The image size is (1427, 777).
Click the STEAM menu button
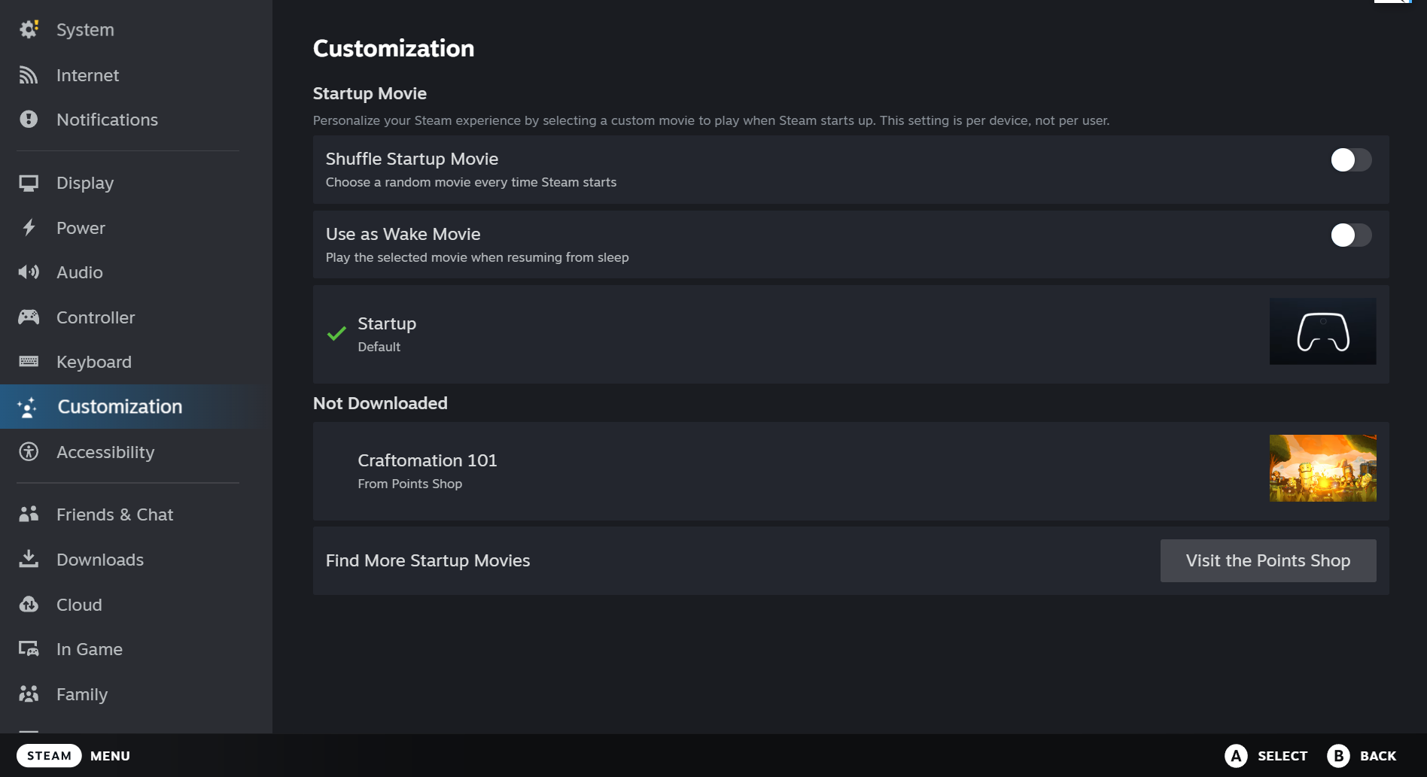click(x=49, y=756)
